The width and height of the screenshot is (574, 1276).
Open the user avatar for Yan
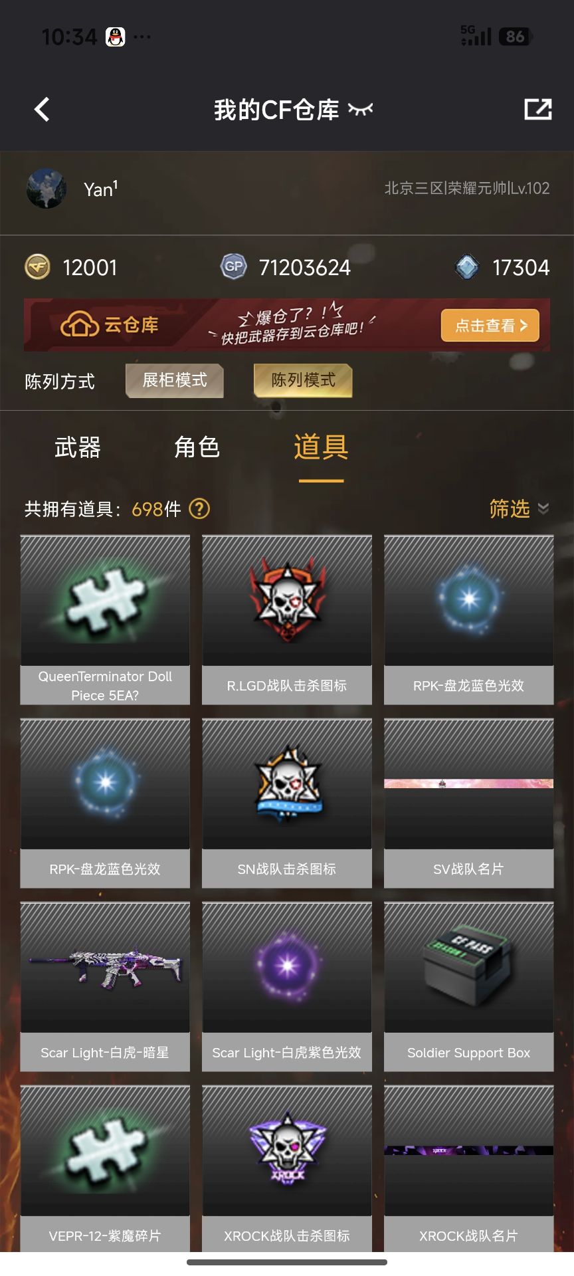(x=47, y=189)
